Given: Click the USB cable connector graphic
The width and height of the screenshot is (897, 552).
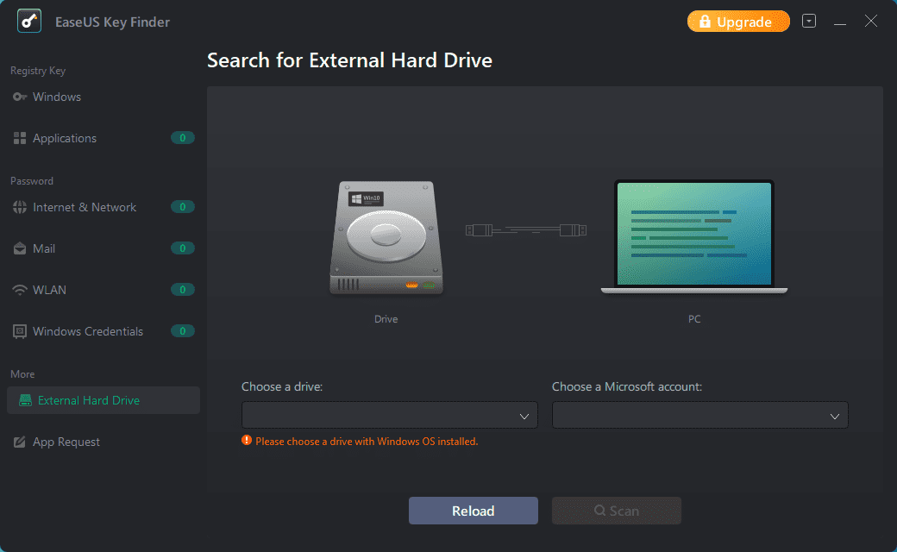Looking at the screenshot, I should (526, 230).
